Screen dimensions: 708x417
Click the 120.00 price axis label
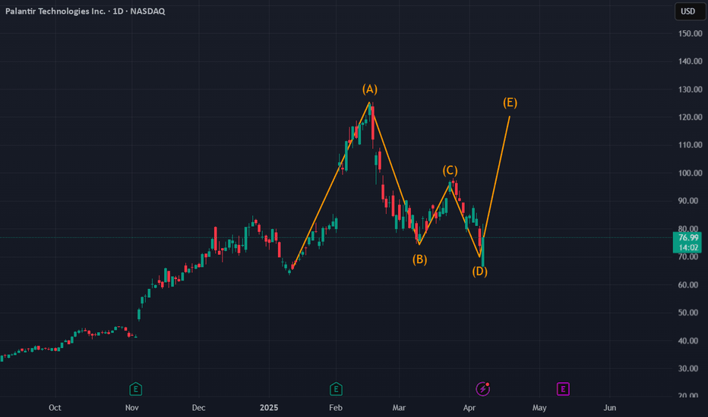(x=691, y=118)
